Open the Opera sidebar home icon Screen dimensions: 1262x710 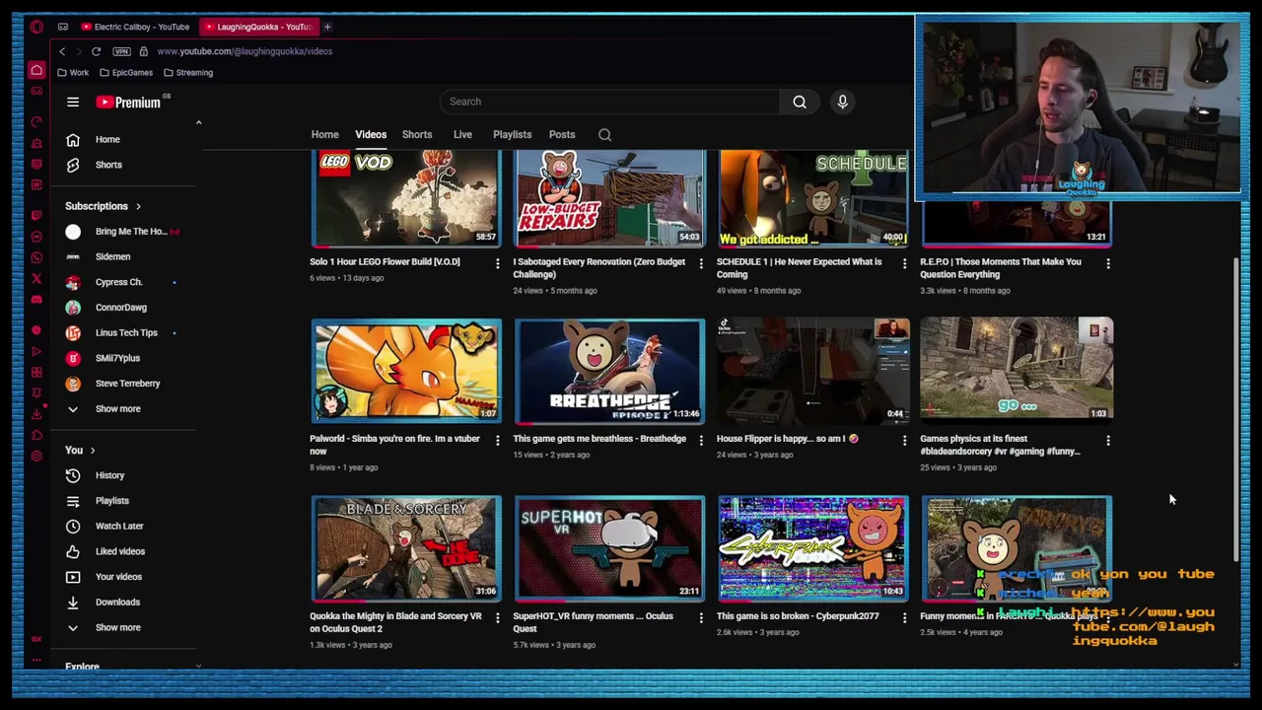(x=36, y=70)
